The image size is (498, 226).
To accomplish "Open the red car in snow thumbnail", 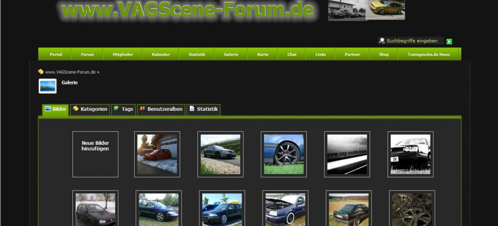I will tap(157, 154).
